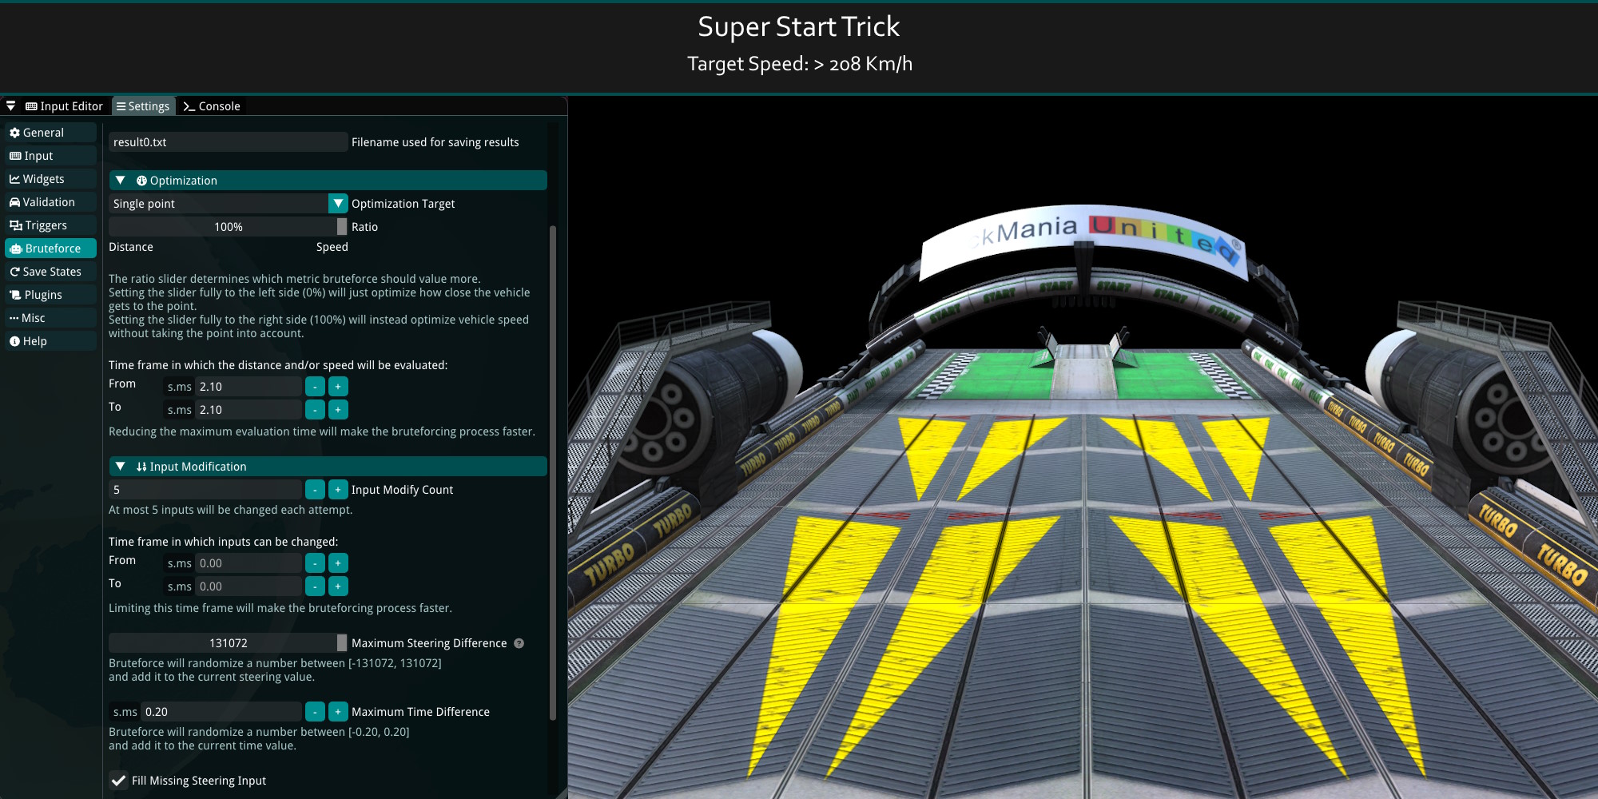Increase input change To time

click(338, 586)
